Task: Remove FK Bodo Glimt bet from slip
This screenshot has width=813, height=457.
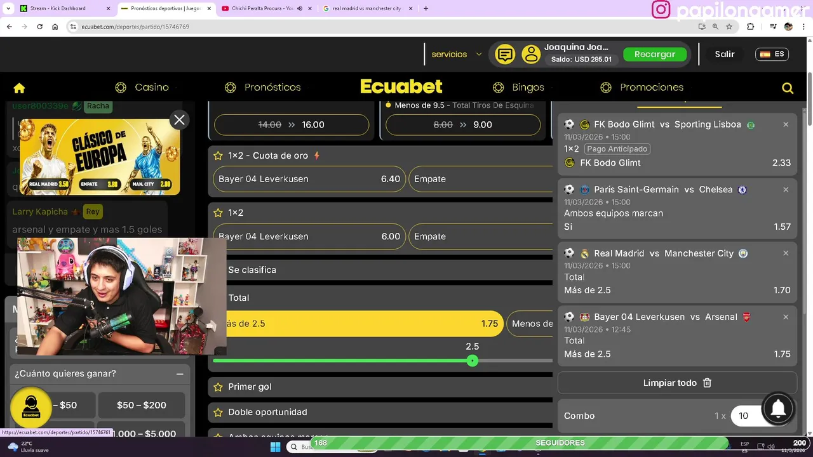Action: (786, 124)
